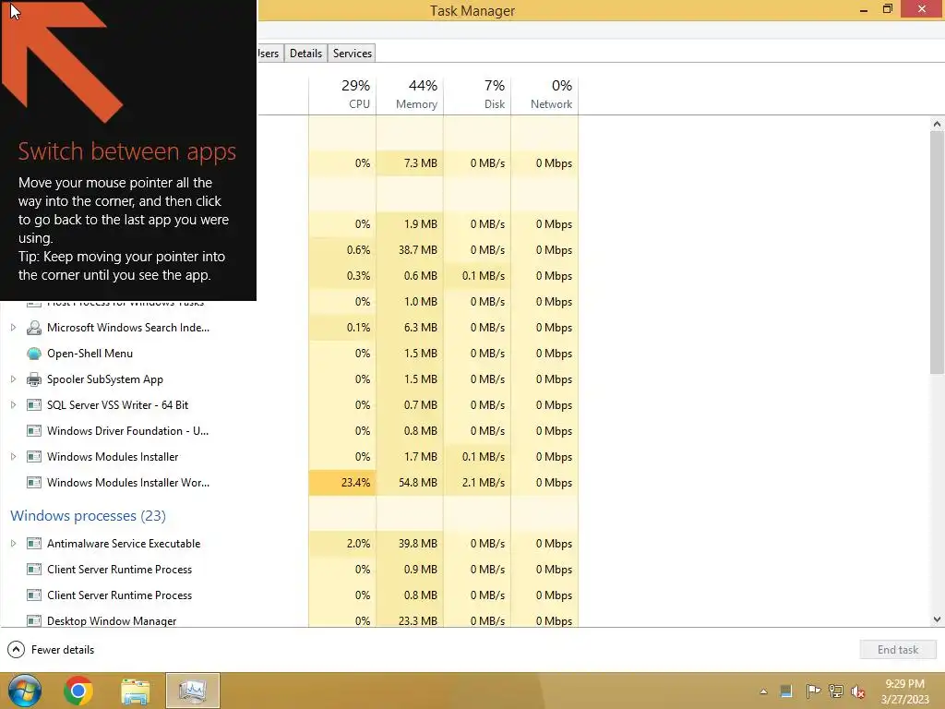Click the End task button
Image resolution: width=945 pixels, height=709 pixels.
click(x=897, y=649)
